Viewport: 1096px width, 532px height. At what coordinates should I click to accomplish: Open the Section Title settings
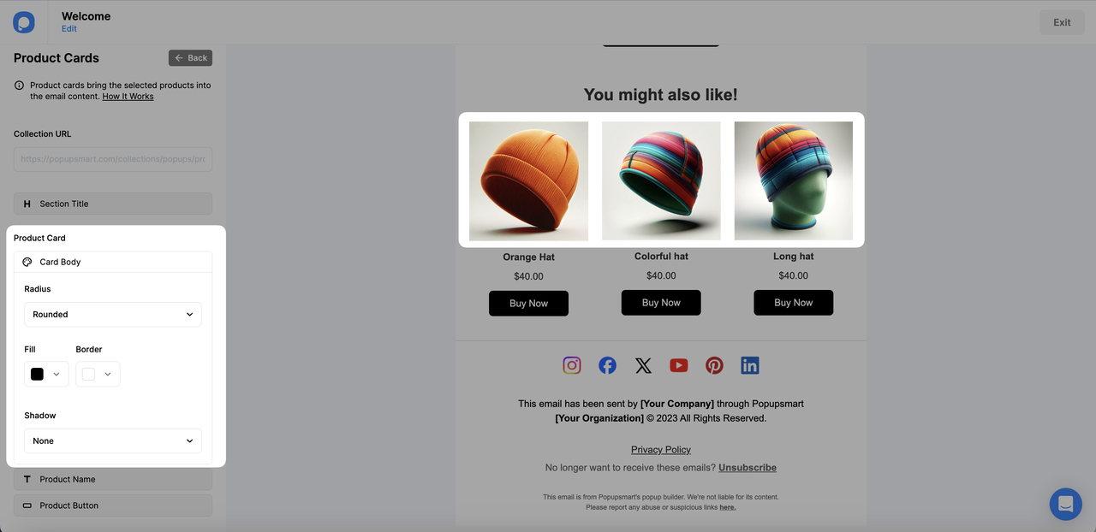point(113,204)
